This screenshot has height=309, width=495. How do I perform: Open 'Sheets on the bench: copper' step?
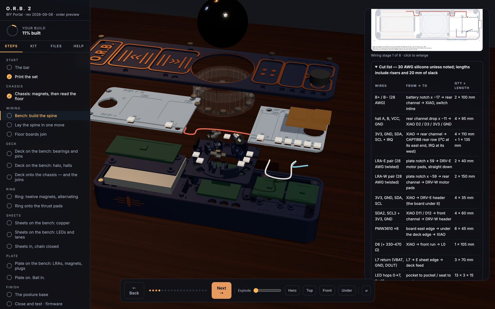tap(45, 223)
